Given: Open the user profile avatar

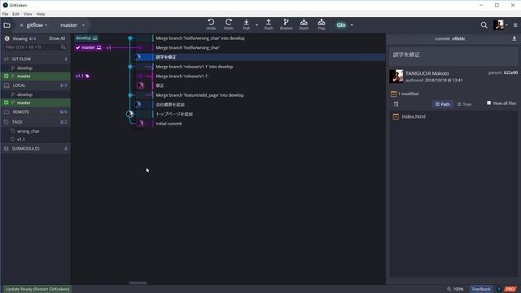Looking at the screenshot, I should tap(498, 25).
